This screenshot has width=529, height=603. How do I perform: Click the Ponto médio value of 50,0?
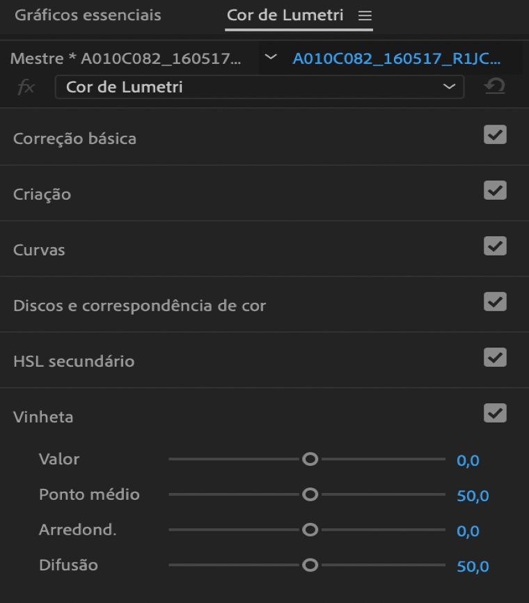[473, 495]
